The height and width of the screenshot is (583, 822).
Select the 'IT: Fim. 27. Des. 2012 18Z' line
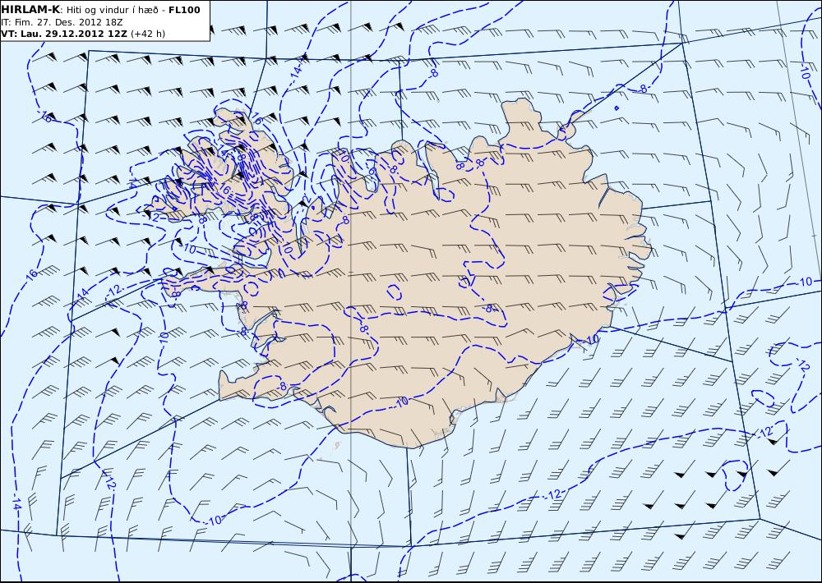62,22
